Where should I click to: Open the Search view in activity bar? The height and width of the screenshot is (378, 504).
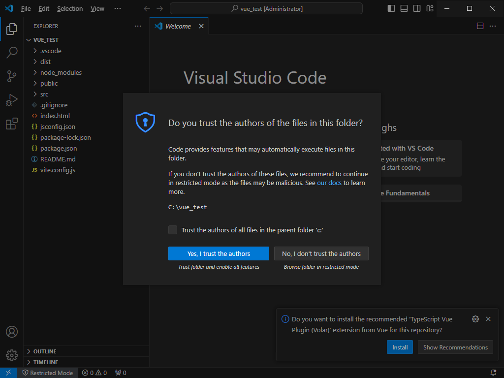click(12, 52)
